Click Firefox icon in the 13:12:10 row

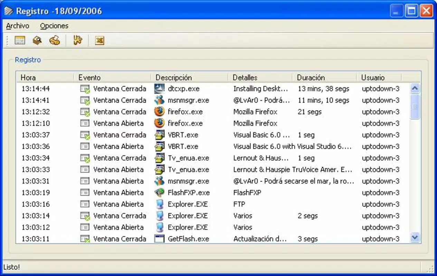click(159, 123)
